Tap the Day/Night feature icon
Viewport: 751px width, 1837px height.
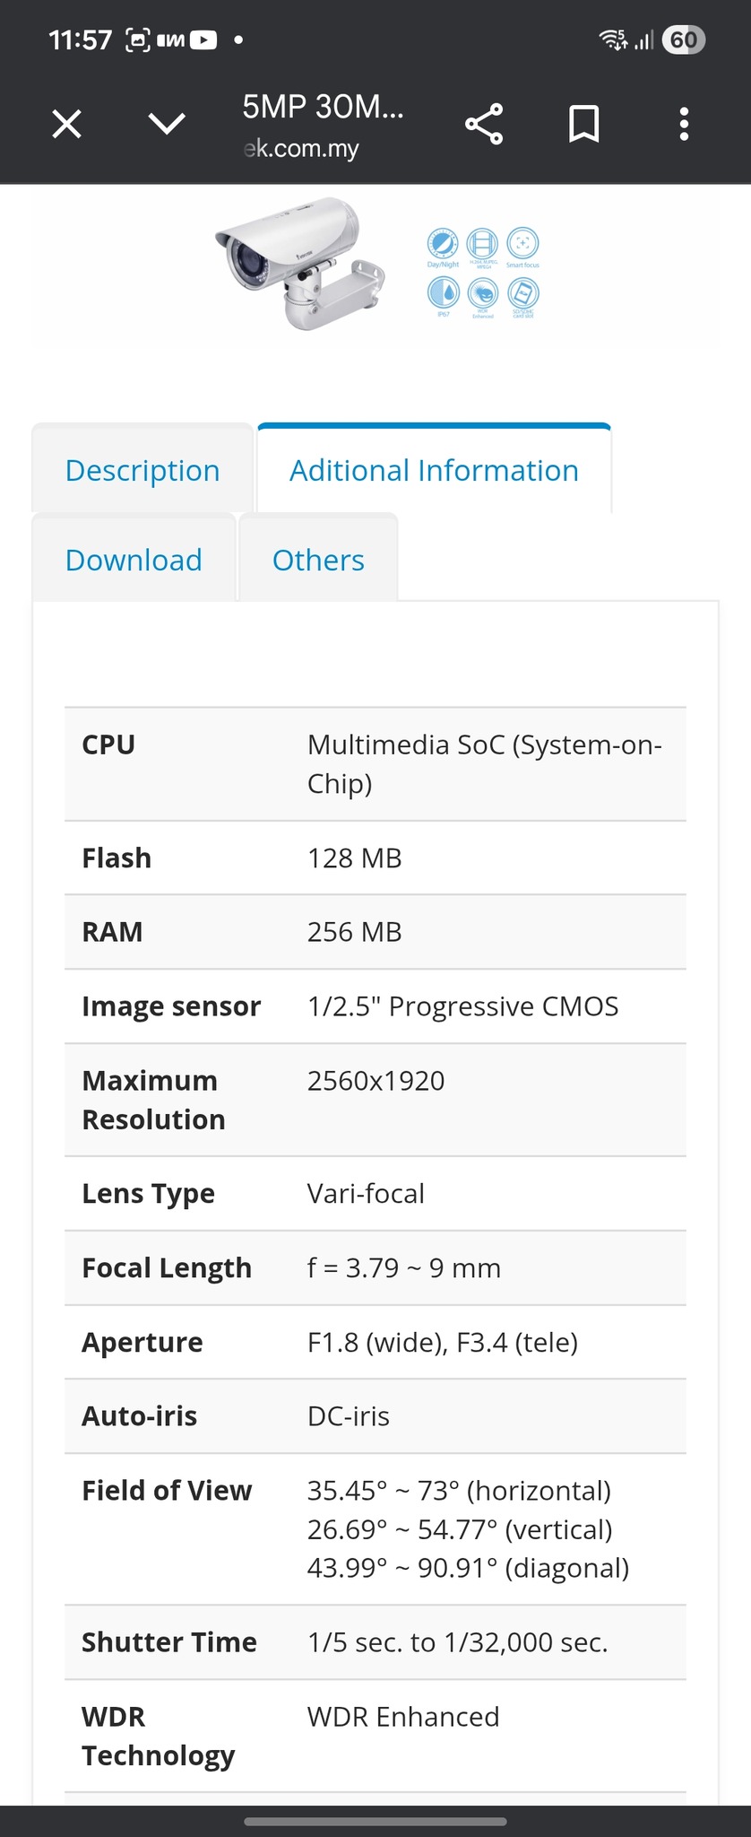click(x=443, y=244)
